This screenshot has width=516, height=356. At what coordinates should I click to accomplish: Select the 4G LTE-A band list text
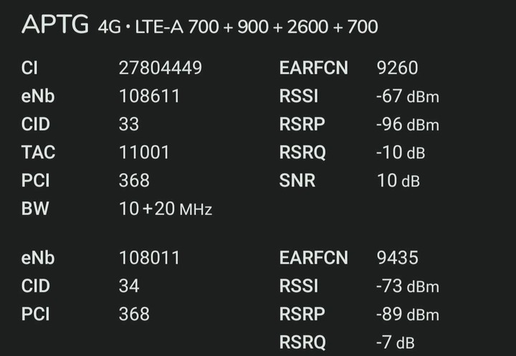239,27
